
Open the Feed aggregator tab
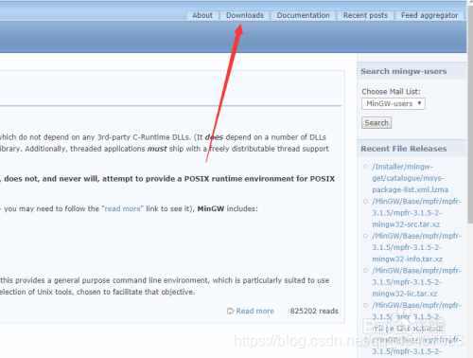429,15
